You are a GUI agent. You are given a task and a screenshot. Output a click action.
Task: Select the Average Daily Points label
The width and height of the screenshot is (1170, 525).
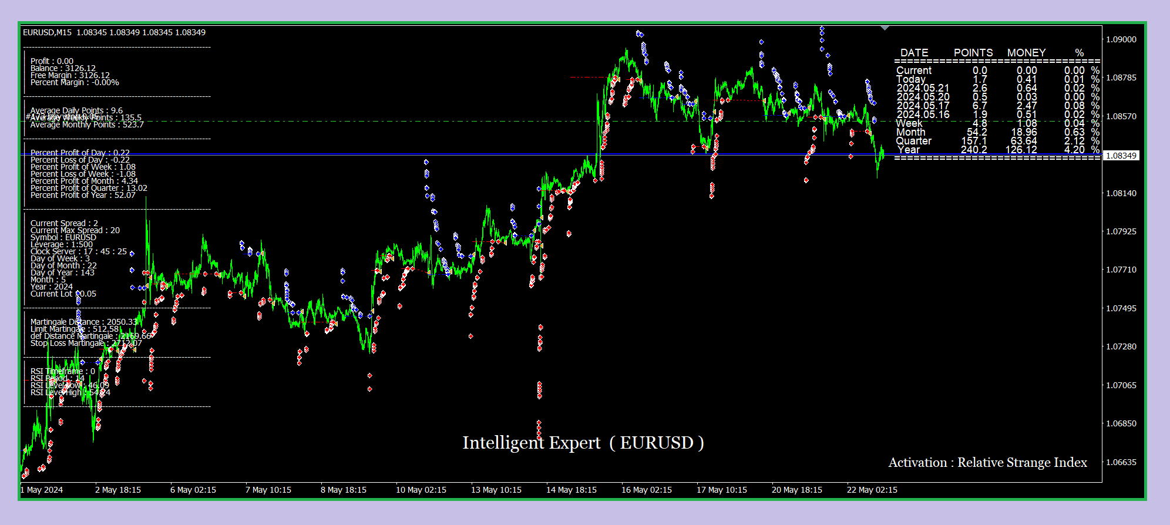76,110
